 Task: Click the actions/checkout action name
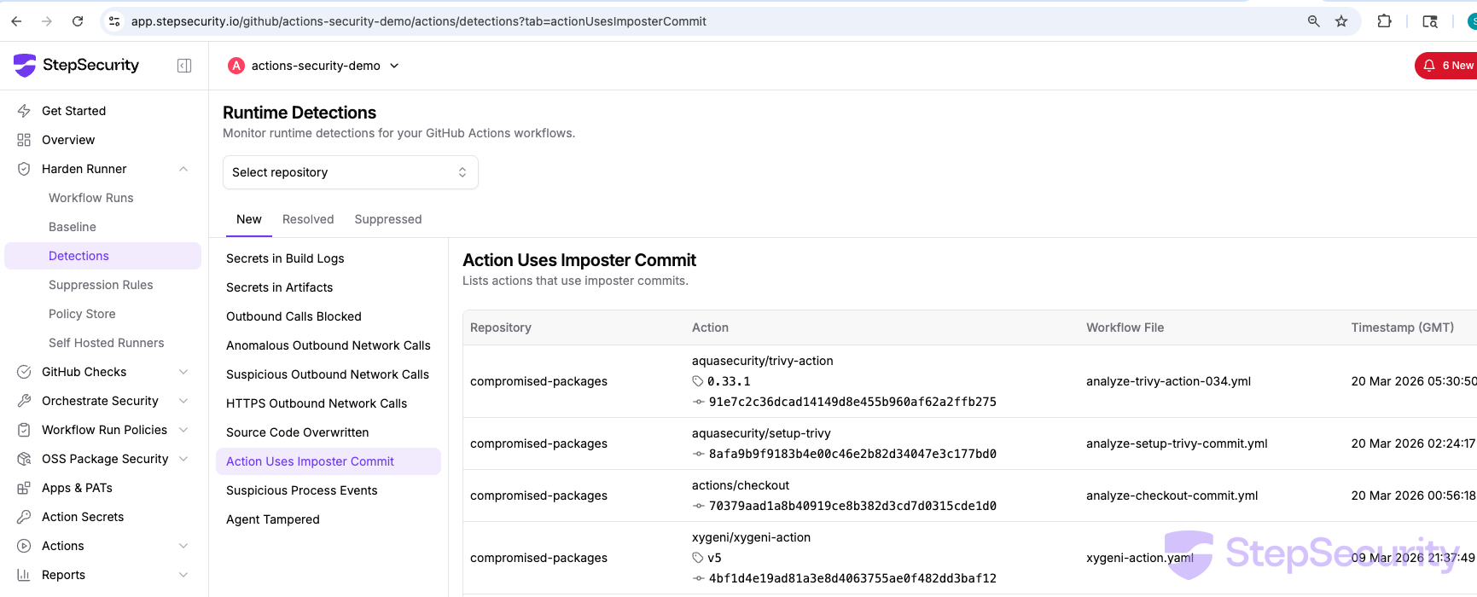coord(741,485)
